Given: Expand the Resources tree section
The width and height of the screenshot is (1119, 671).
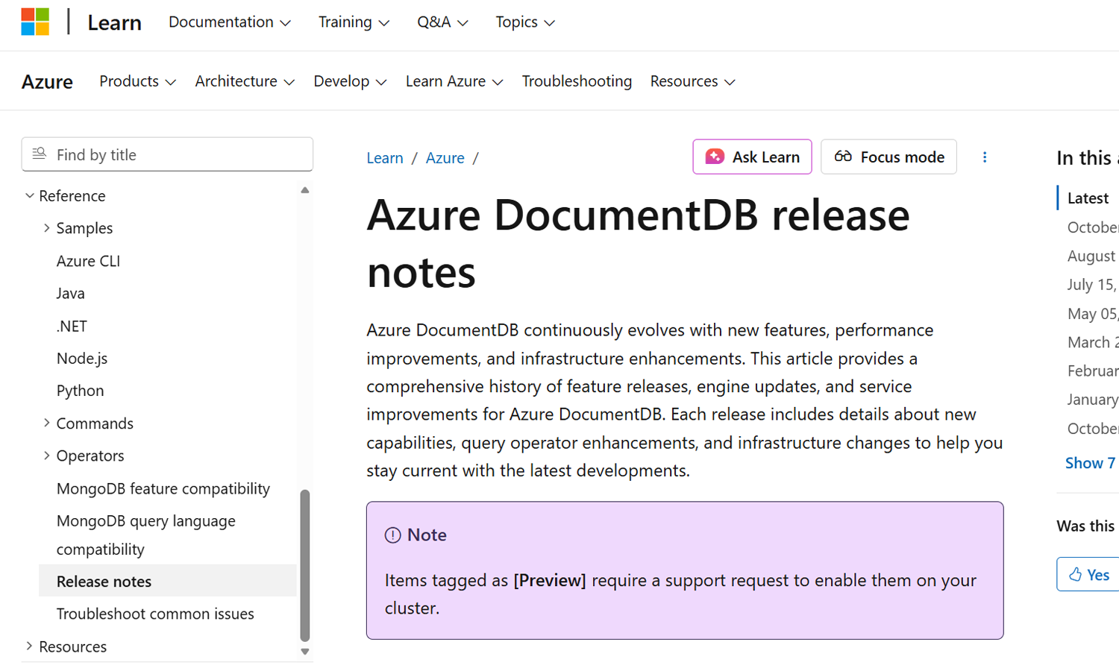Looking at the screenshot, I should 30,646.
